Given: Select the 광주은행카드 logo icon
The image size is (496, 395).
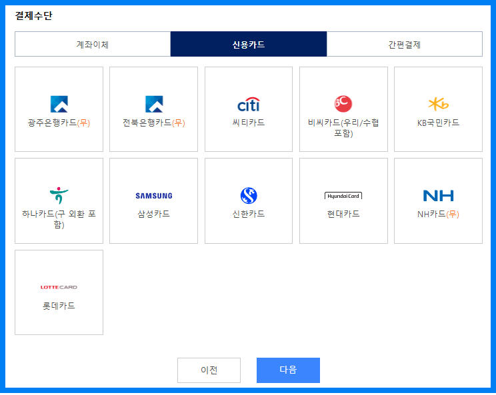Looking at the screenshot, I should pos(59,104).
